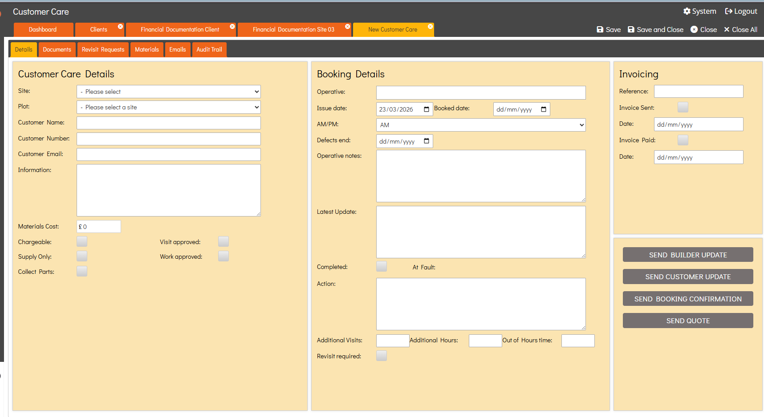Enable the Work approved checkbox
Screen dimensions: 764x417
click(224, 256)
